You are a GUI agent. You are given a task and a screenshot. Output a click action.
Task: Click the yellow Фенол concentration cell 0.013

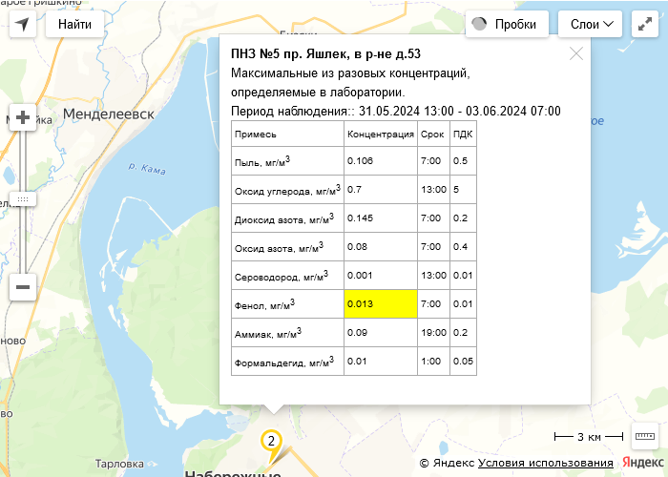pos(381,304)
